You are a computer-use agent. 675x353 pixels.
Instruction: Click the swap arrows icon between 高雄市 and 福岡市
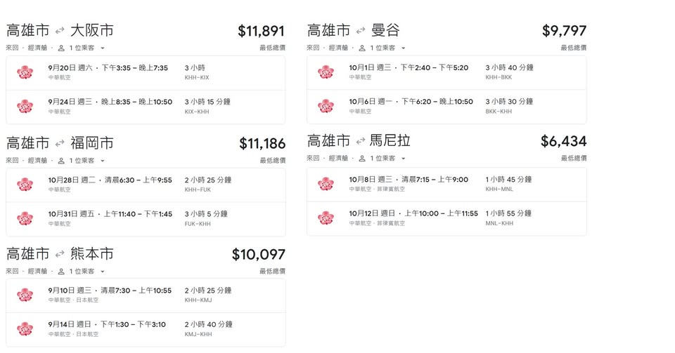(60, 143)
